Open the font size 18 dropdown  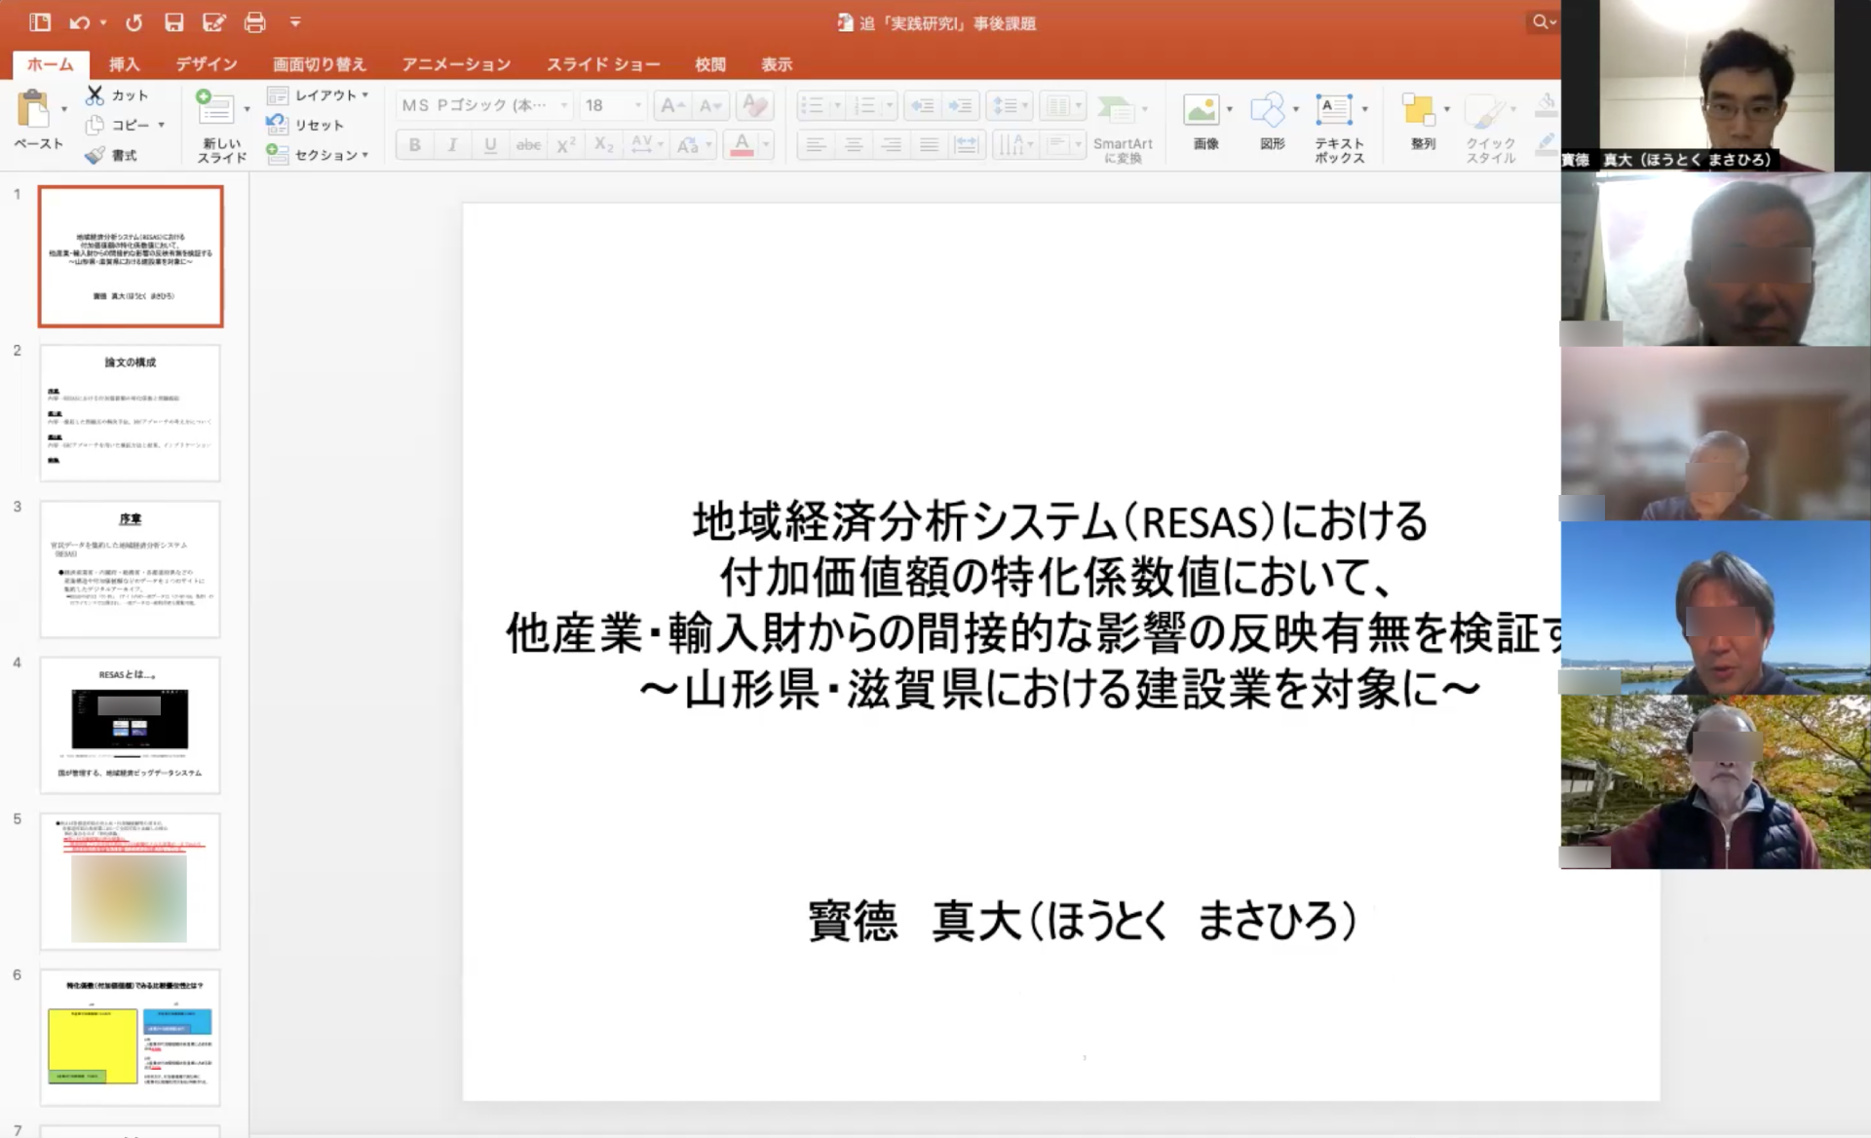pos(638,105)
